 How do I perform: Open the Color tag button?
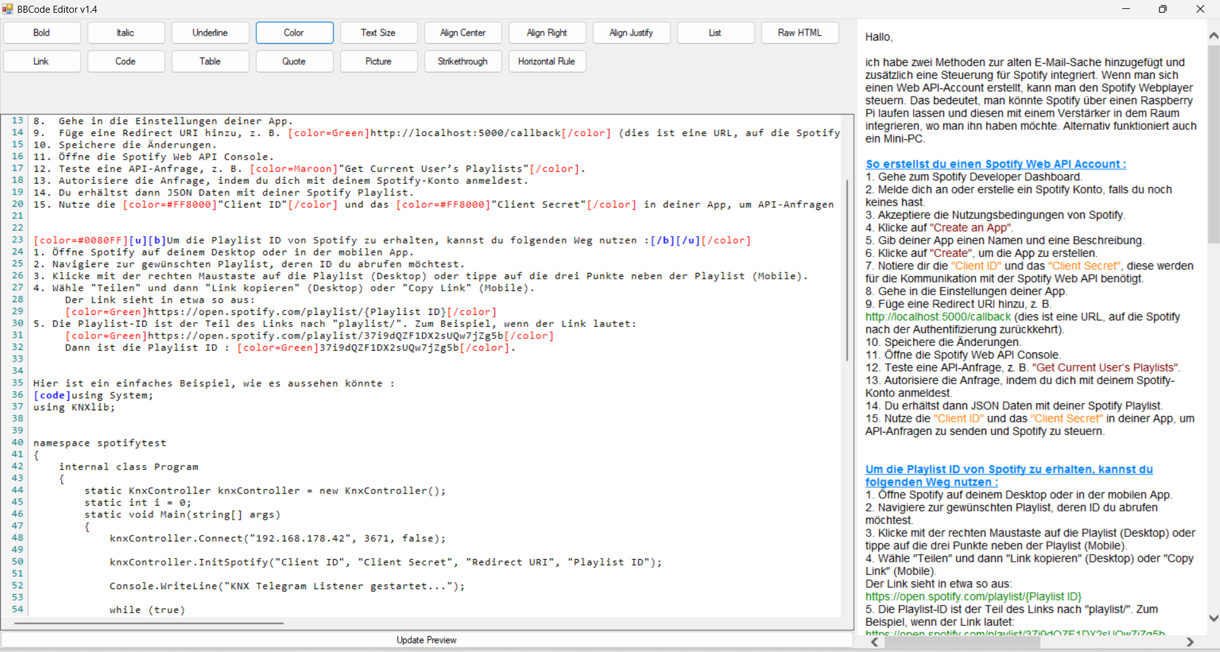pyautogui.click(x=294, y=32)
